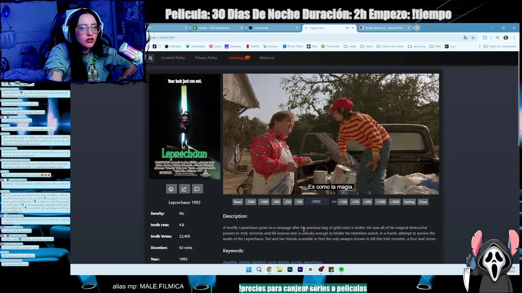
Task: Click the +500 subtitle delay button
Action: point(367,202)
